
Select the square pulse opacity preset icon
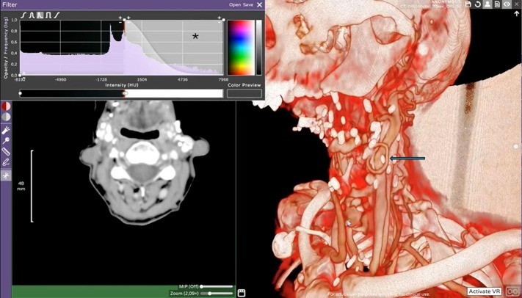pyautogui.click(x=48, y=15)
